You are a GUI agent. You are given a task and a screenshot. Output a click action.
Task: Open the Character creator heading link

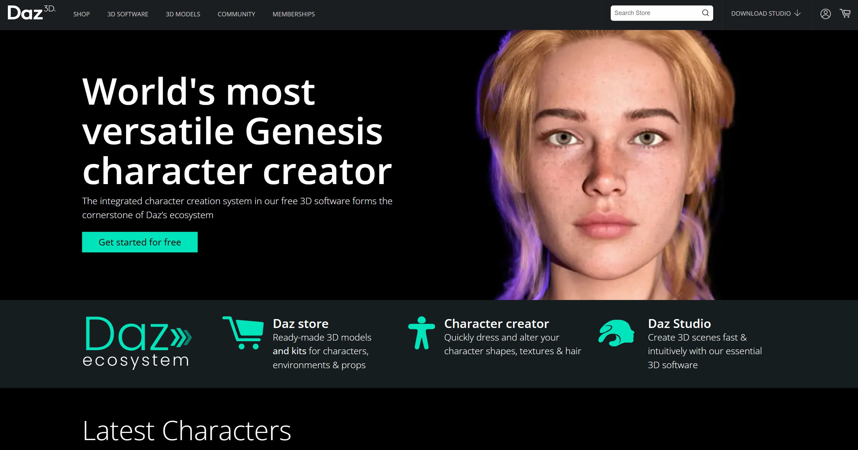(x=497, y=323)
